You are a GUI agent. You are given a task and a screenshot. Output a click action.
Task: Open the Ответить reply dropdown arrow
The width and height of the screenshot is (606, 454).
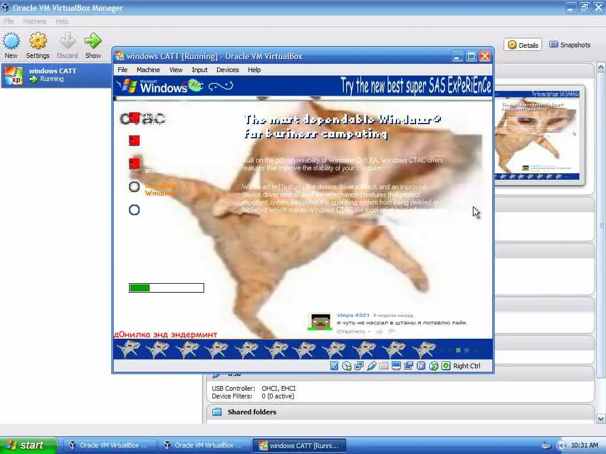tap(369, 332)
